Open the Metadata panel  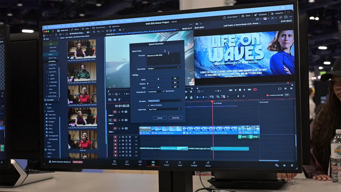261,14
